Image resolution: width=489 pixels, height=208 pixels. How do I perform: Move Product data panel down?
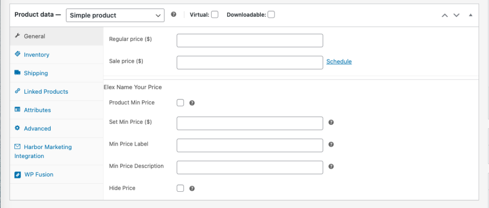tap(457, 15)
